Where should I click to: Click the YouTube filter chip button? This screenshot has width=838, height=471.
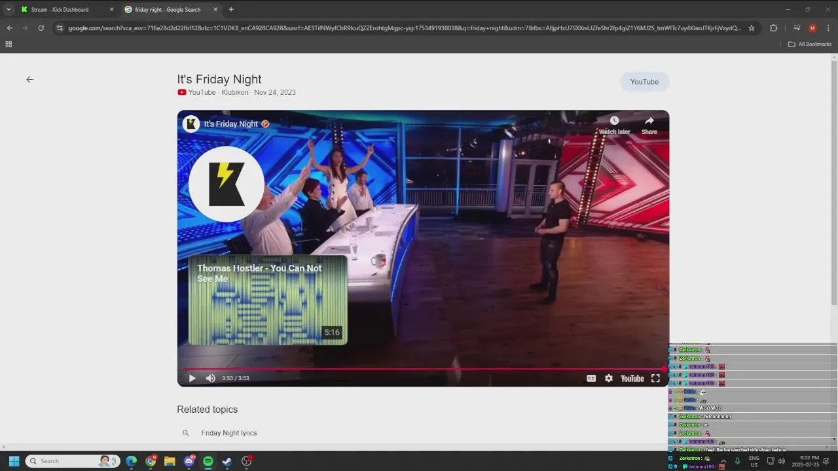tap(644, 82)
